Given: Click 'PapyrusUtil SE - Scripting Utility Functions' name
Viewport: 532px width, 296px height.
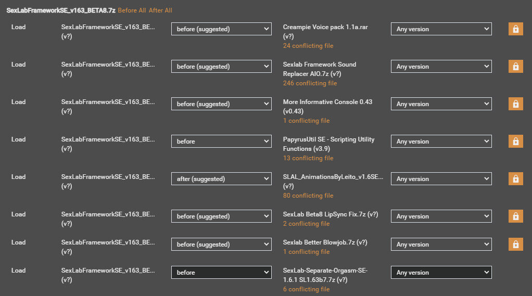Looking at the screenshot, I should tap(328, 144).
